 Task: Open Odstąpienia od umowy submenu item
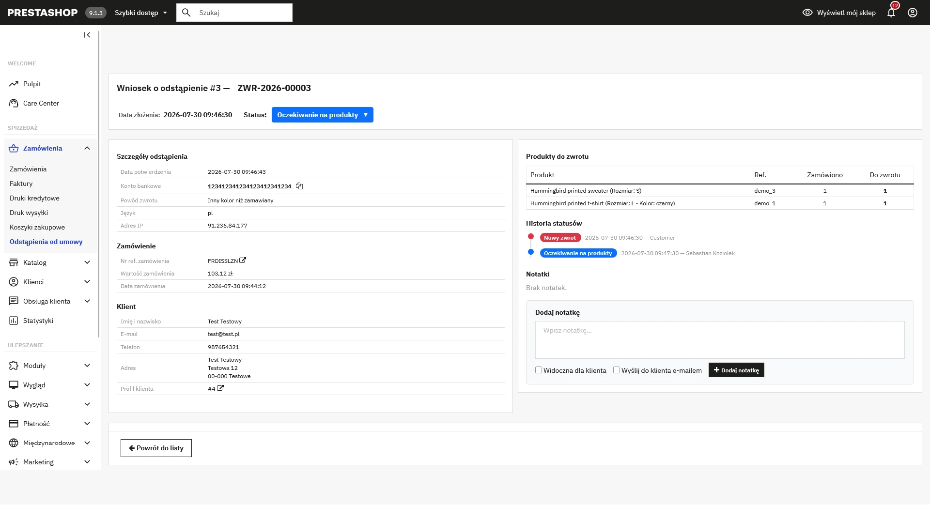click(46, 242)
